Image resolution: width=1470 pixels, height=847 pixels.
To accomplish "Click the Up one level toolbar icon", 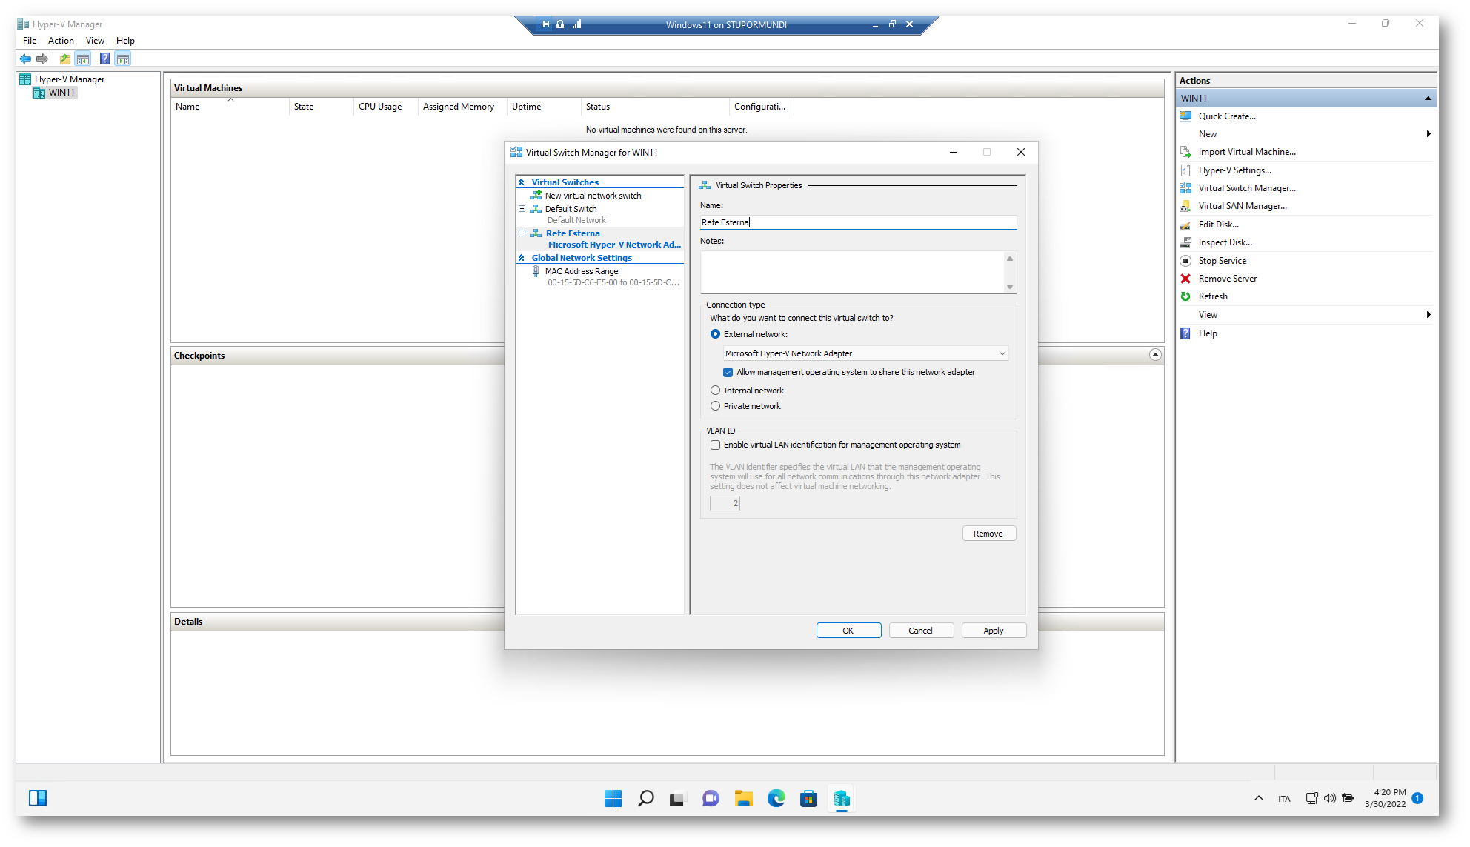I will [x=65, y=59].
